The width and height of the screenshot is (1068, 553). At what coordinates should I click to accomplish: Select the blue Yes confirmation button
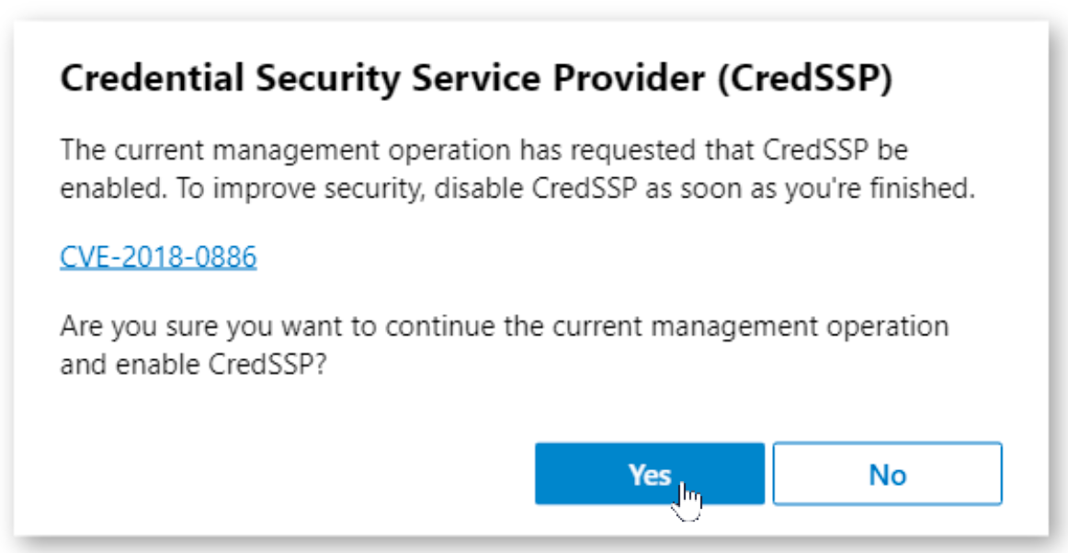click(x=650, y=473)
